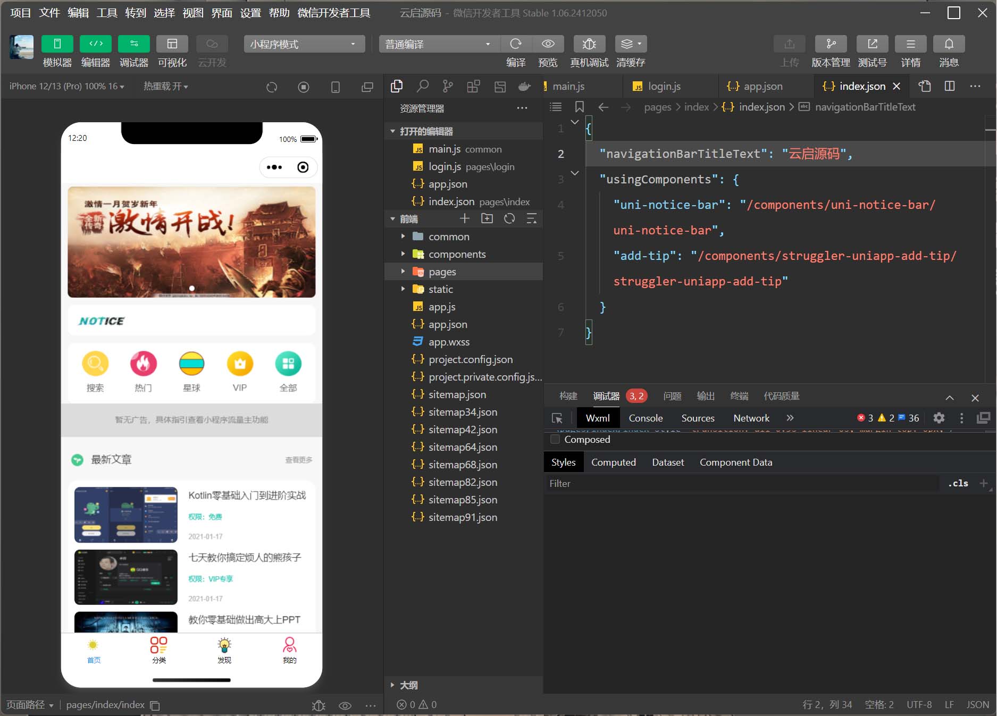Open version management (版本管理) icon
Screen dimensions: 997x716
pyautogui.click(x=831, y=44)
